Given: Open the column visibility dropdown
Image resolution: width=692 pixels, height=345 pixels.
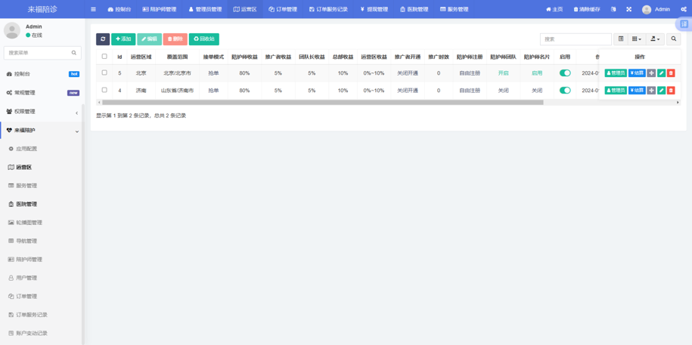Looking at the screenshot, I should pos(637,39).
